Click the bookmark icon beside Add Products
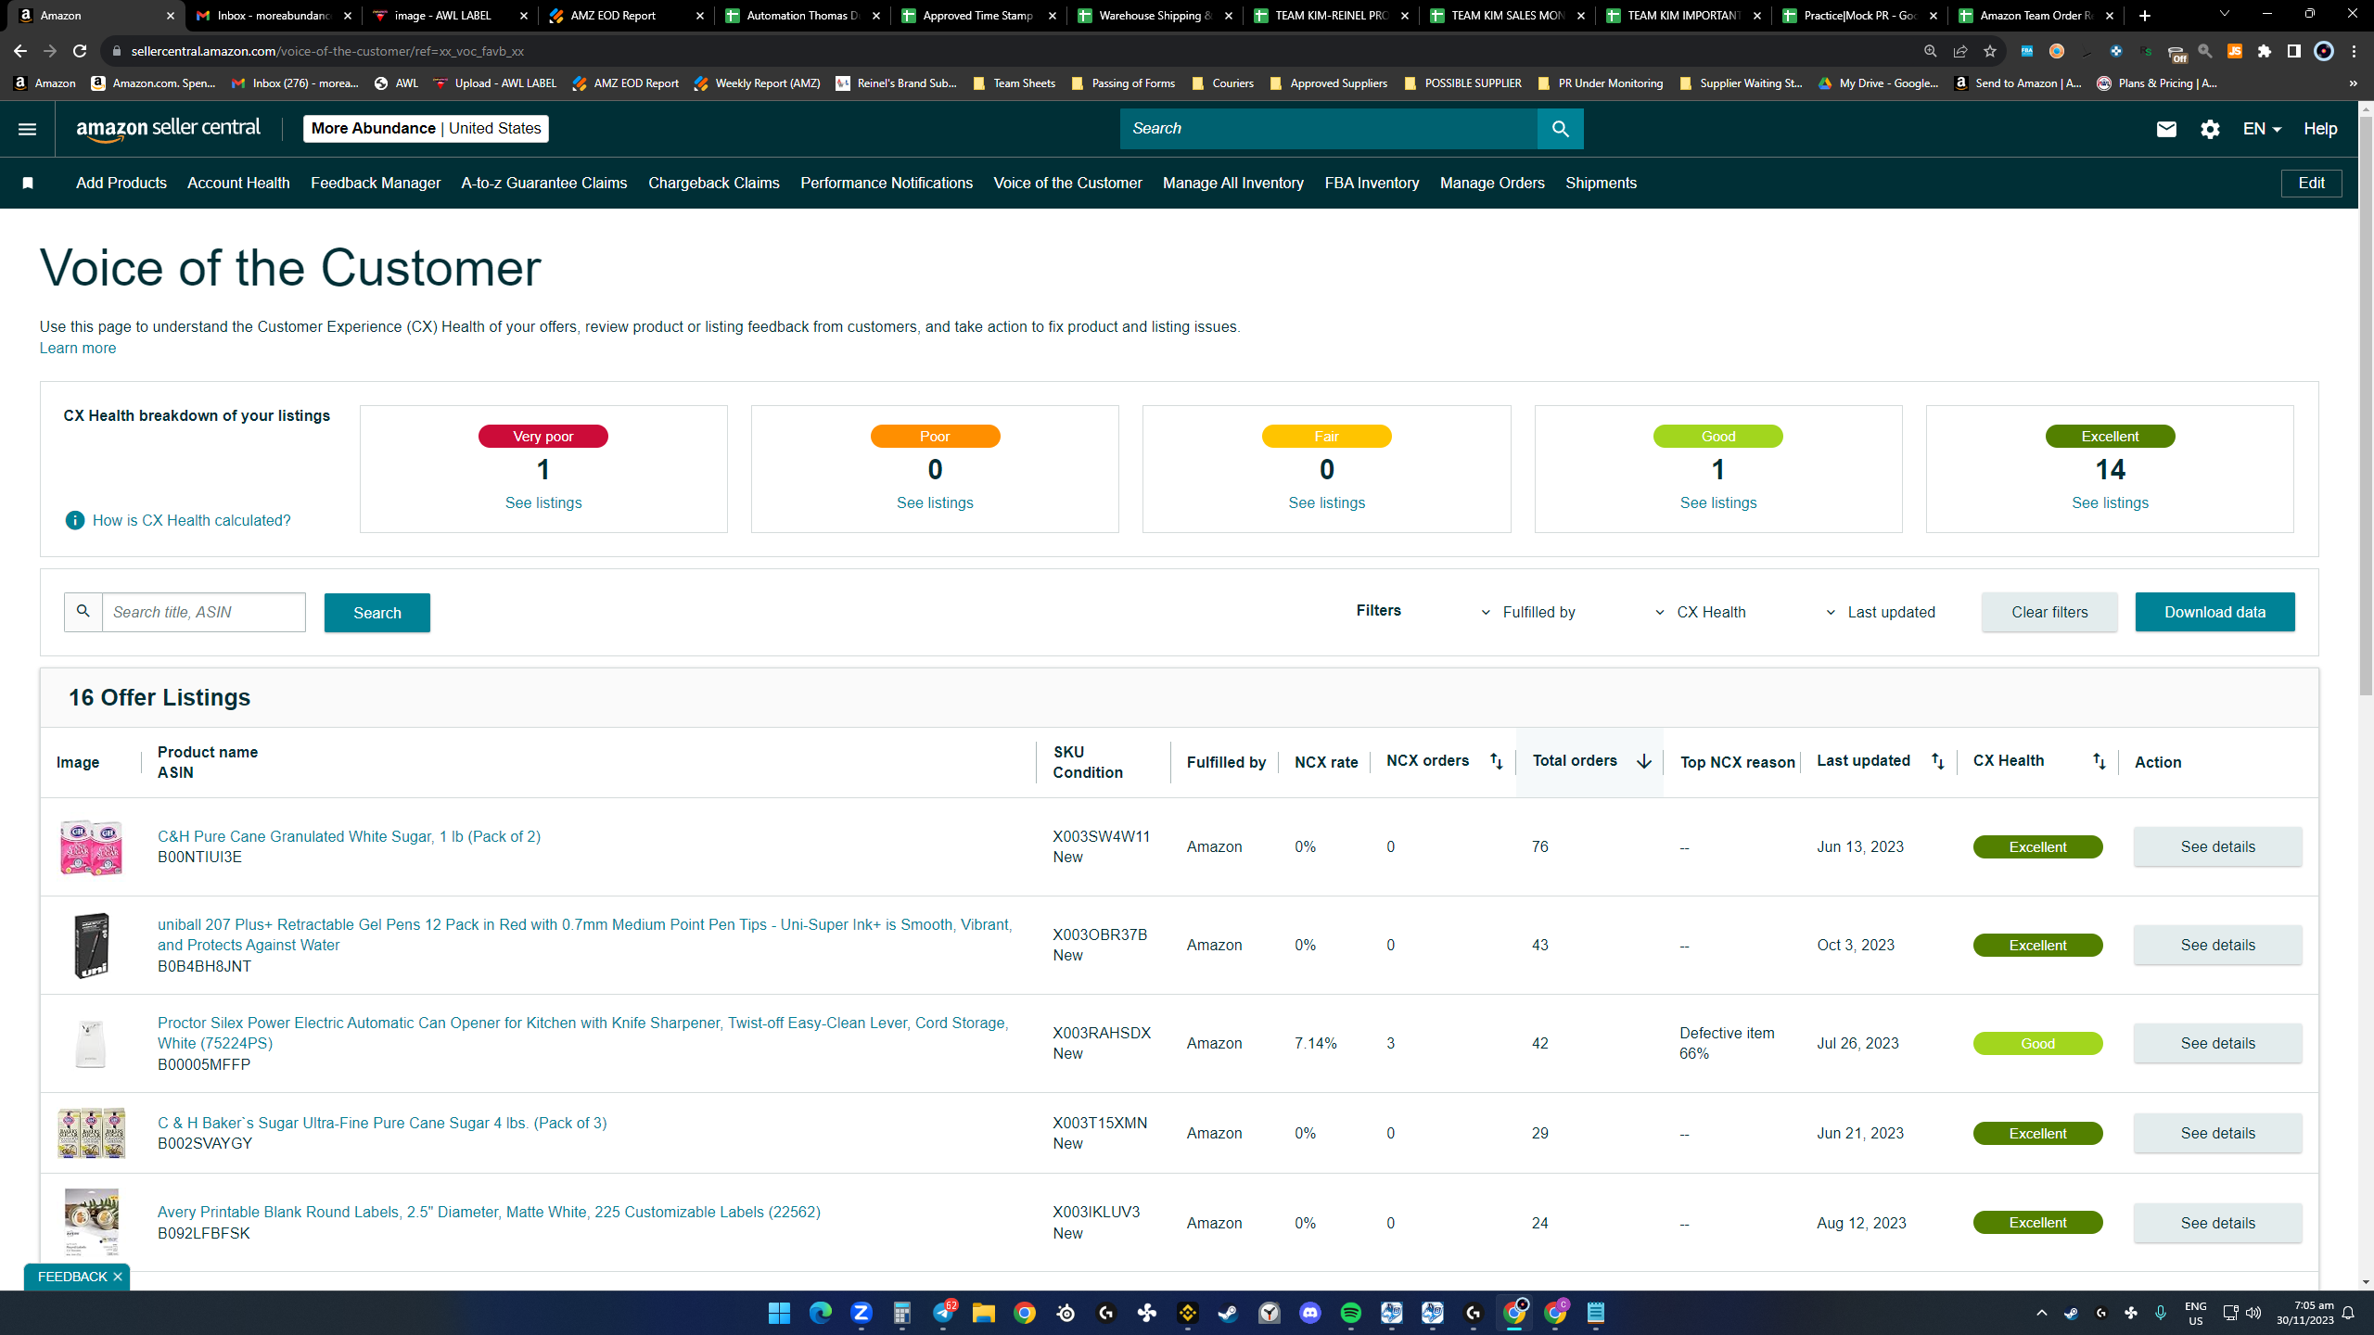The width and height of the screenshot is (2374, 1335). tap(28, 184)
